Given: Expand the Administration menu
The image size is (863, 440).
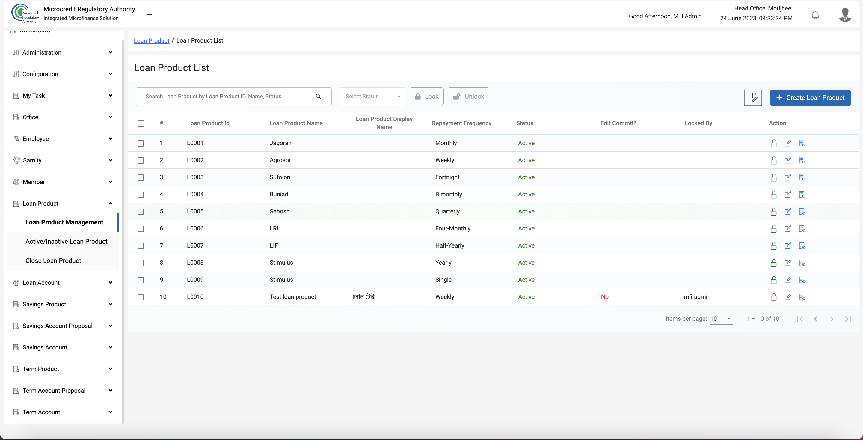Looking at the screenshot, I should tap(63, 53).
